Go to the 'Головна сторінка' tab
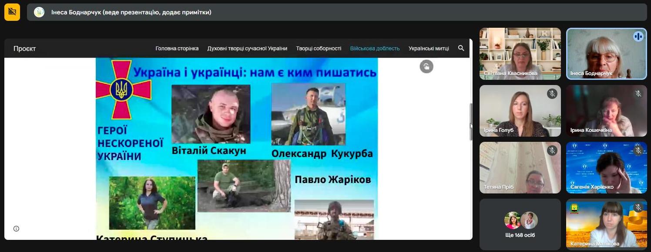The height and width of the screenshot is (252, 651). 177,49
